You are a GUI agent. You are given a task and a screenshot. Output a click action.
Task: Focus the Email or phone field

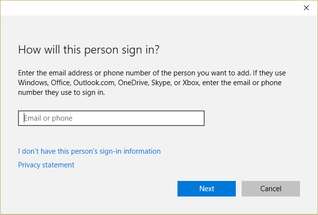click(111, 118)
